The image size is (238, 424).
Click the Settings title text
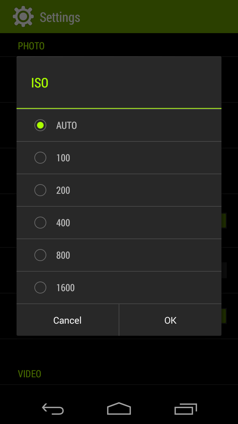click(60, 17)
